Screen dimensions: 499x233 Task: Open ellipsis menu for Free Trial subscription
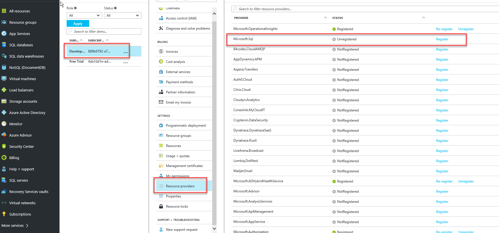[x=126, y=62]
